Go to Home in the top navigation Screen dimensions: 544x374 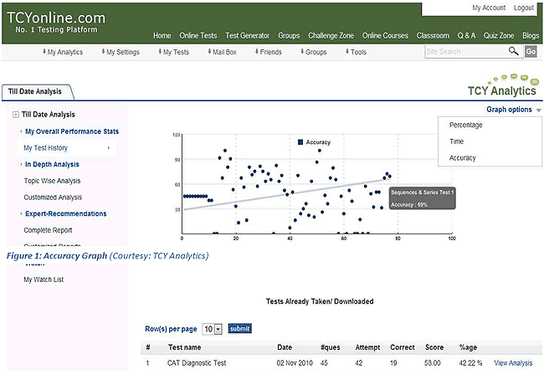(162, 36)
